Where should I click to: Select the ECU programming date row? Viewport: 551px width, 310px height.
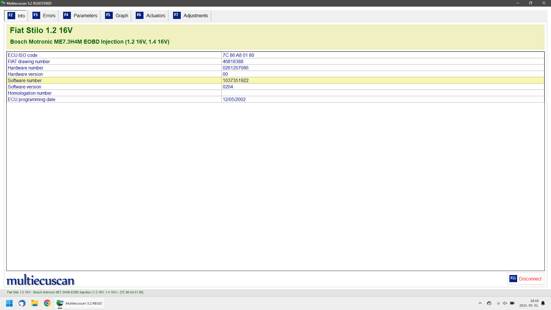pos(275,99)
